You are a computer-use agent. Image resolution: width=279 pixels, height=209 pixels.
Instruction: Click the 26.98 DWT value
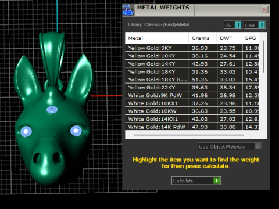tap(228, 95)
